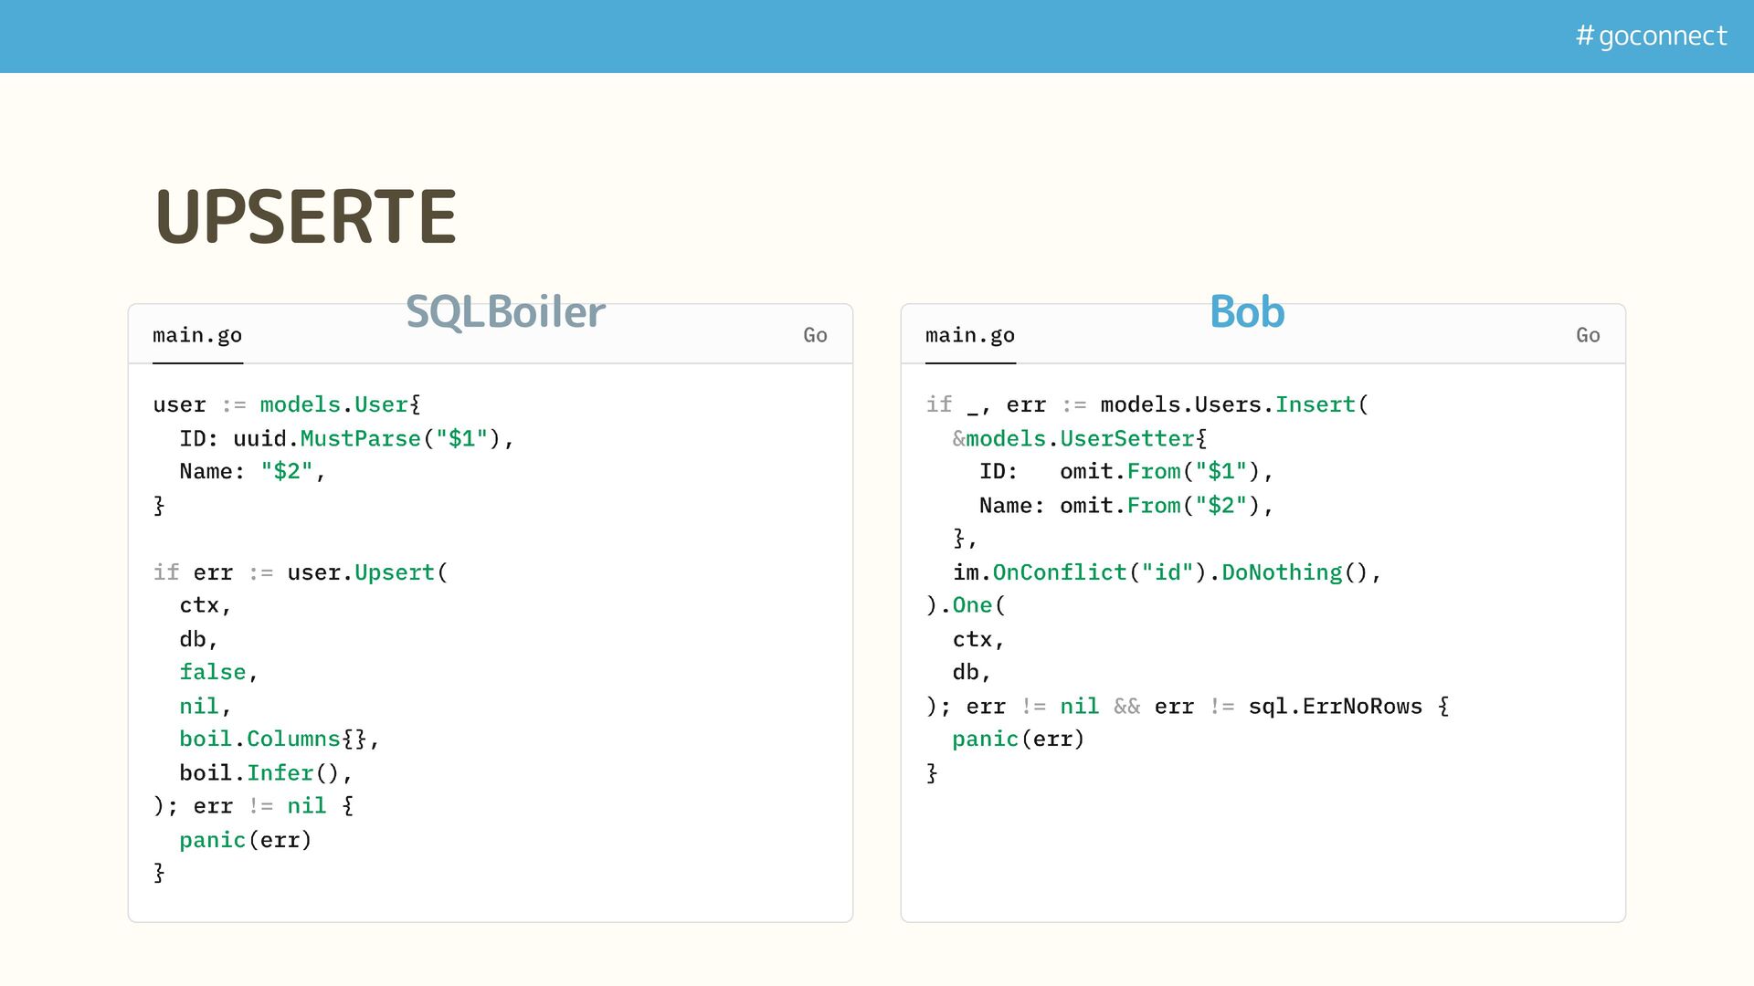Click the boil.Infer() line

(265, 773)
